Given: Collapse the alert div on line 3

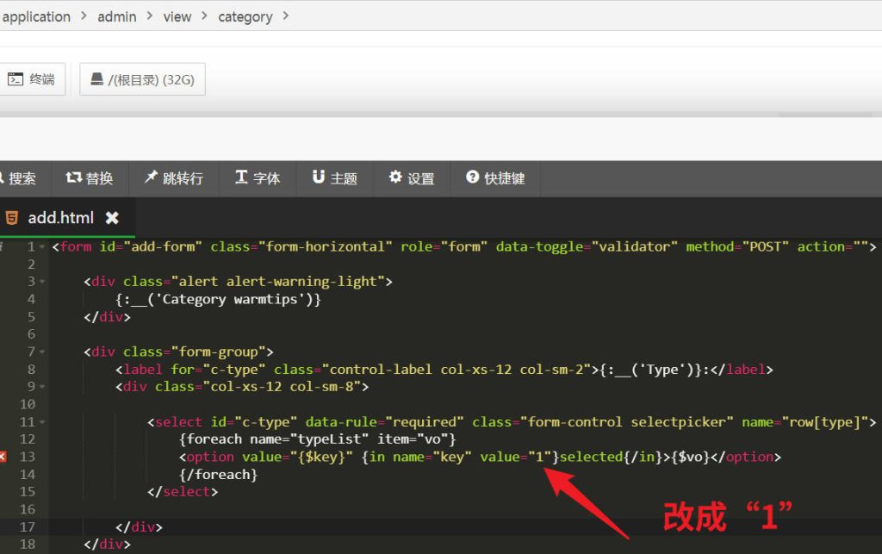Looking at the screenshot, I should pyautogui.click(x=43, y=282).
